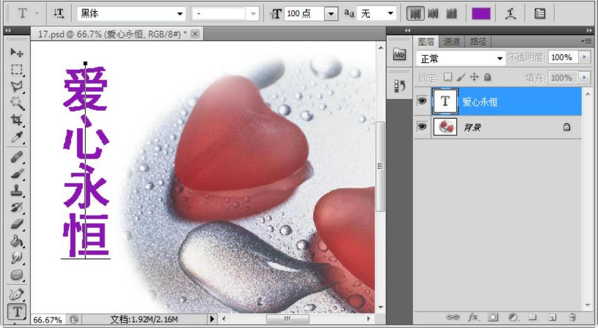The width and height of the screenshot is (598, 328).
Task: Switch to the 通道 tab
Action: 452,42
